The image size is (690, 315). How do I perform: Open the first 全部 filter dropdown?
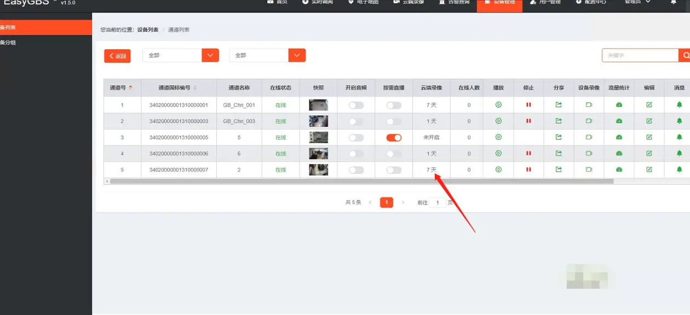[181, 55]
